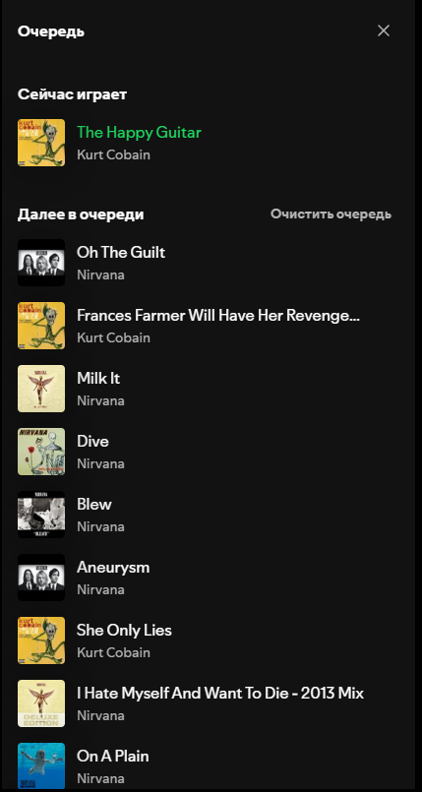Select On A Plain track title
The height and width of the screenshot is (792, 422).
pos(112,757)
